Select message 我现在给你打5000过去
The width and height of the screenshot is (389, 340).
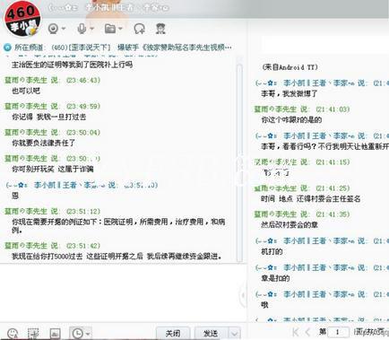click(x=117, y=257)
